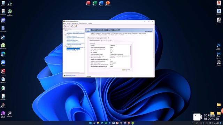Click the Windows Start button on taskbar
The width and height of the screenshot is (223, 125).
click(91, 123)
